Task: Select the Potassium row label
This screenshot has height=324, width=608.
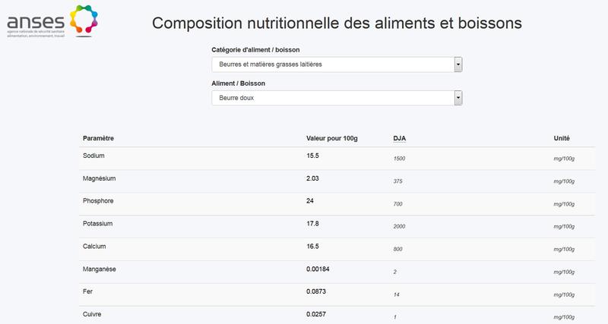Action: coord(97,224)
